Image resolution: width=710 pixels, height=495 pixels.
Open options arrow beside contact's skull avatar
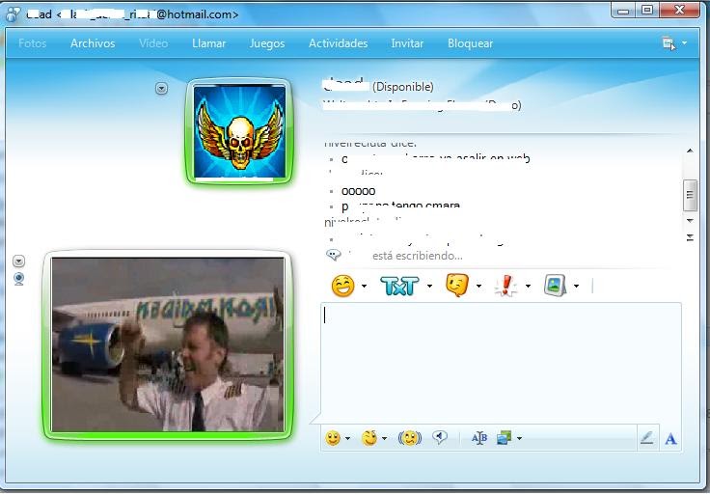pos(162,89)
